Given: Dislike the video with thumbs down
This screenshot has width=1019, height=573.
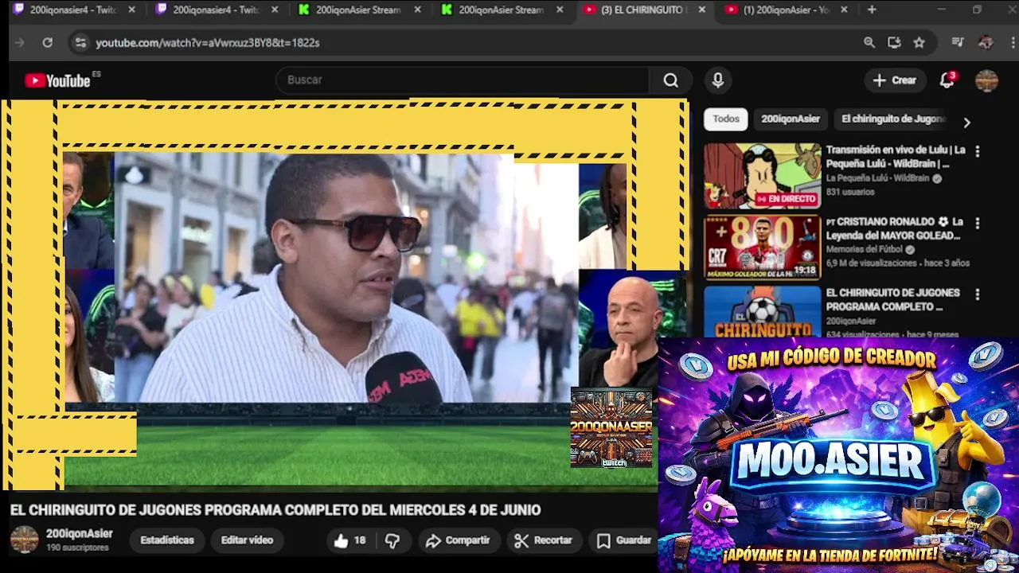Looking at the screenshot, I should point(392,540).
